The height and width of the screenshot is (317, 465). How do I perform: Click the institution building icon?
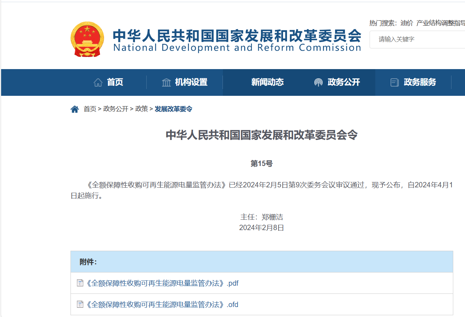166,83
